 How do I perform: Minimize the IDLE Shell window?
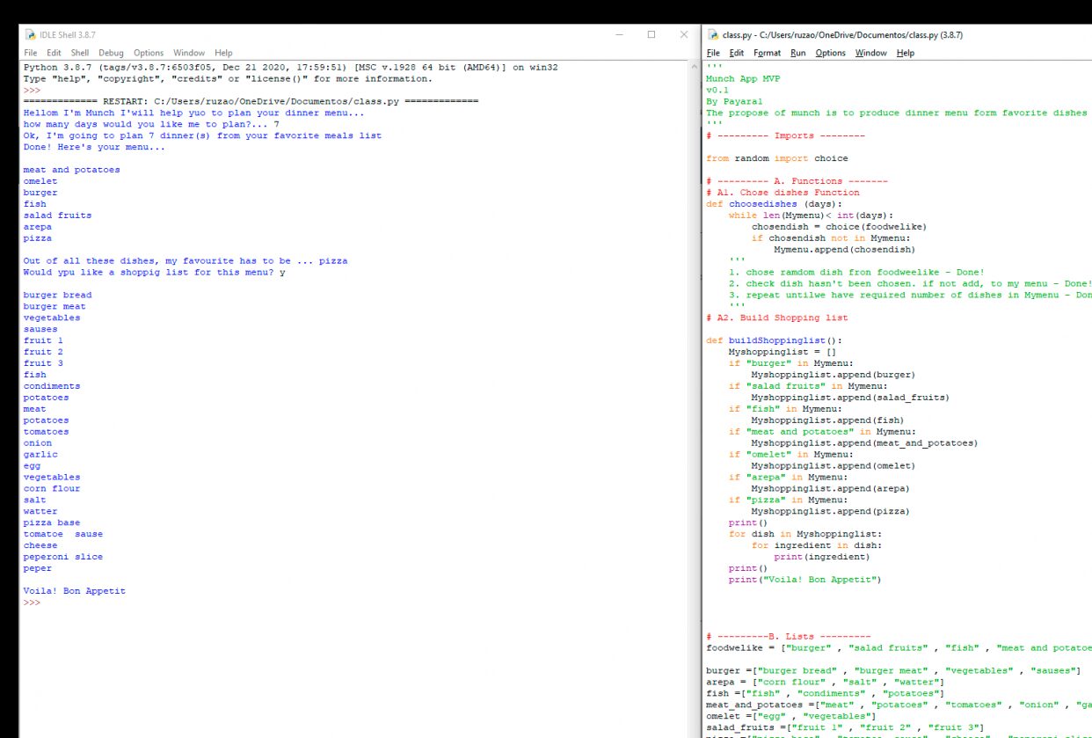[x=620, y=35]
